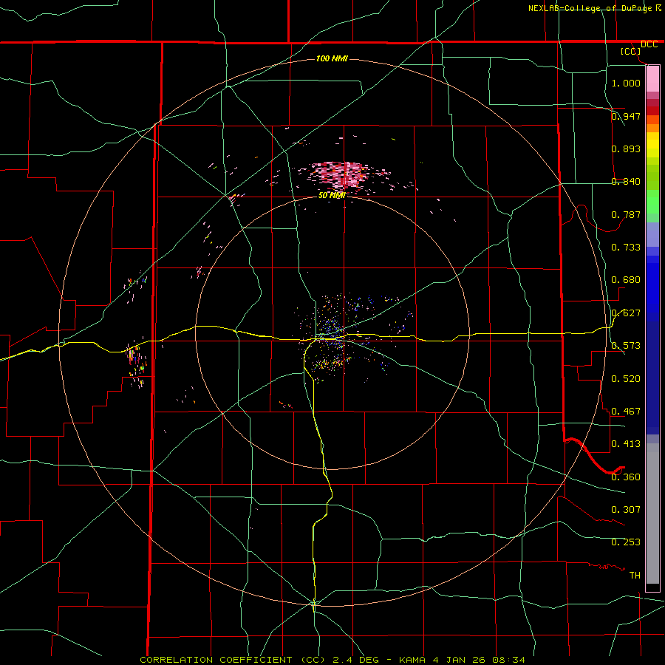Select the 1.000 value on the legend

click(x=626, y=83)
